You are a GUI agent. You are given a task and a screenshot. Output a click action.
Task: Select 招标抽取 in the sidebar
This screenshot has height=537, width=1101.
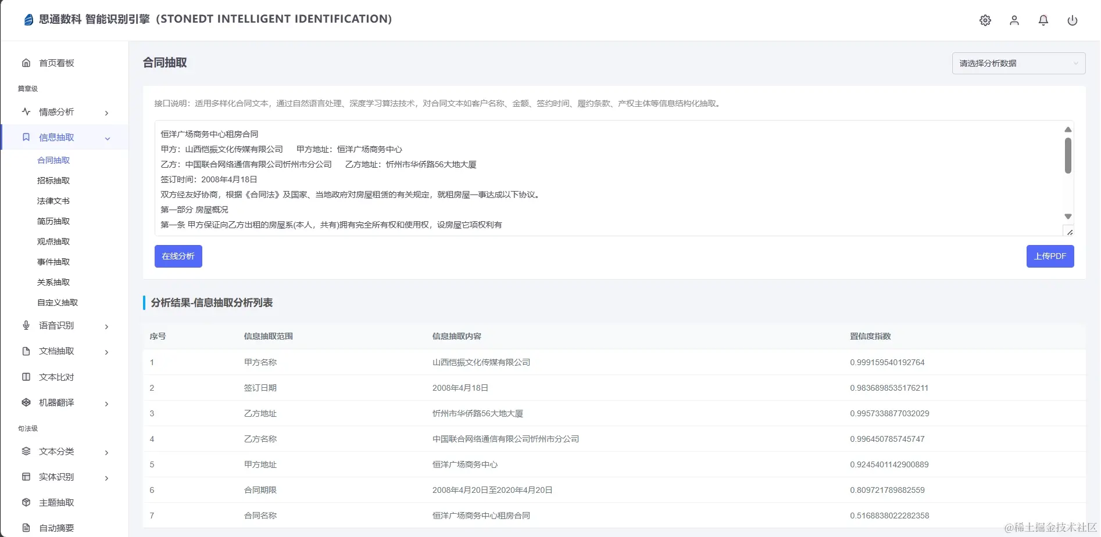53,181
